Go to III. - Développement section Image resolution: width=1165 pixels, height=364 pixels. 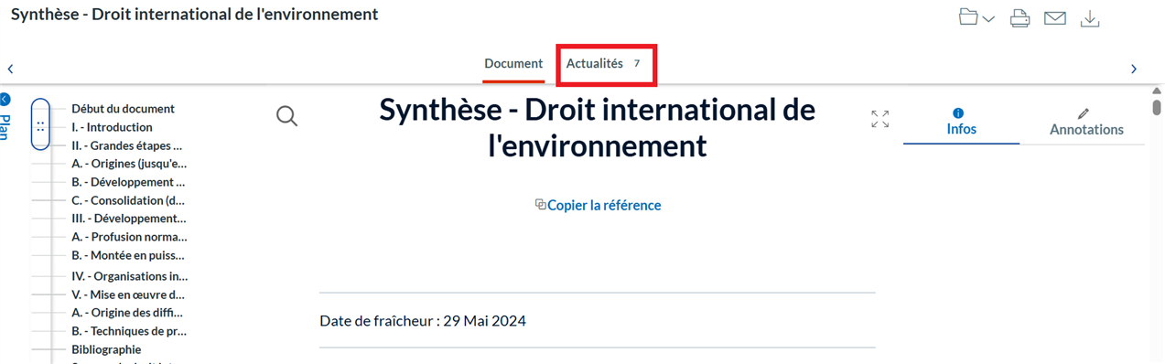pyautogui.click(x=128, y=219)
